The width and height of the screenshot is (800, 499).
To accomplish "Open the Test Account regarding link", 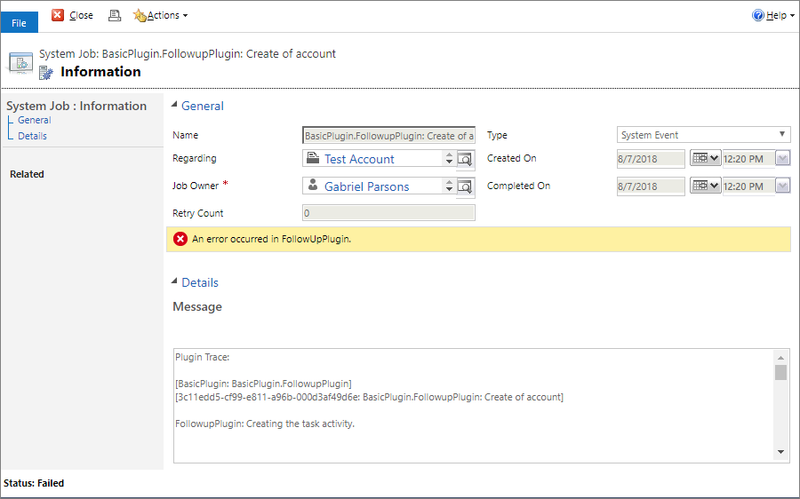I will point(359,159).
